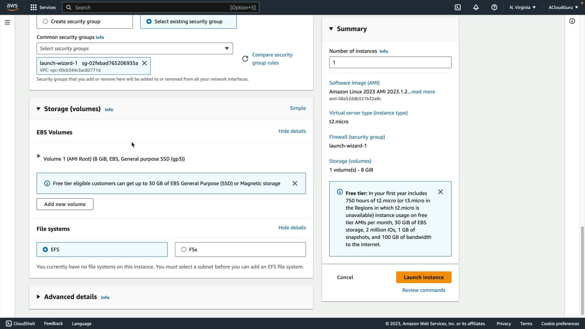Click the refresh security groups icon
The height and width of the screenshot is (329, 585).
[x=245, y=58]
